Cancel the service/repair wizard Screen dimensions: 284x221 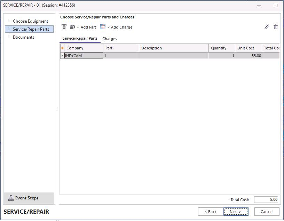pyautogui.click(x=267, y=212)
